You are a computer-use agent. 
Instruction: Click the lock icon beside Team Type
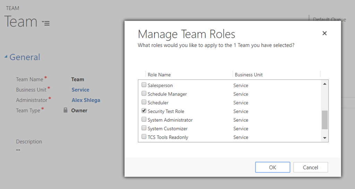[66, 110]
